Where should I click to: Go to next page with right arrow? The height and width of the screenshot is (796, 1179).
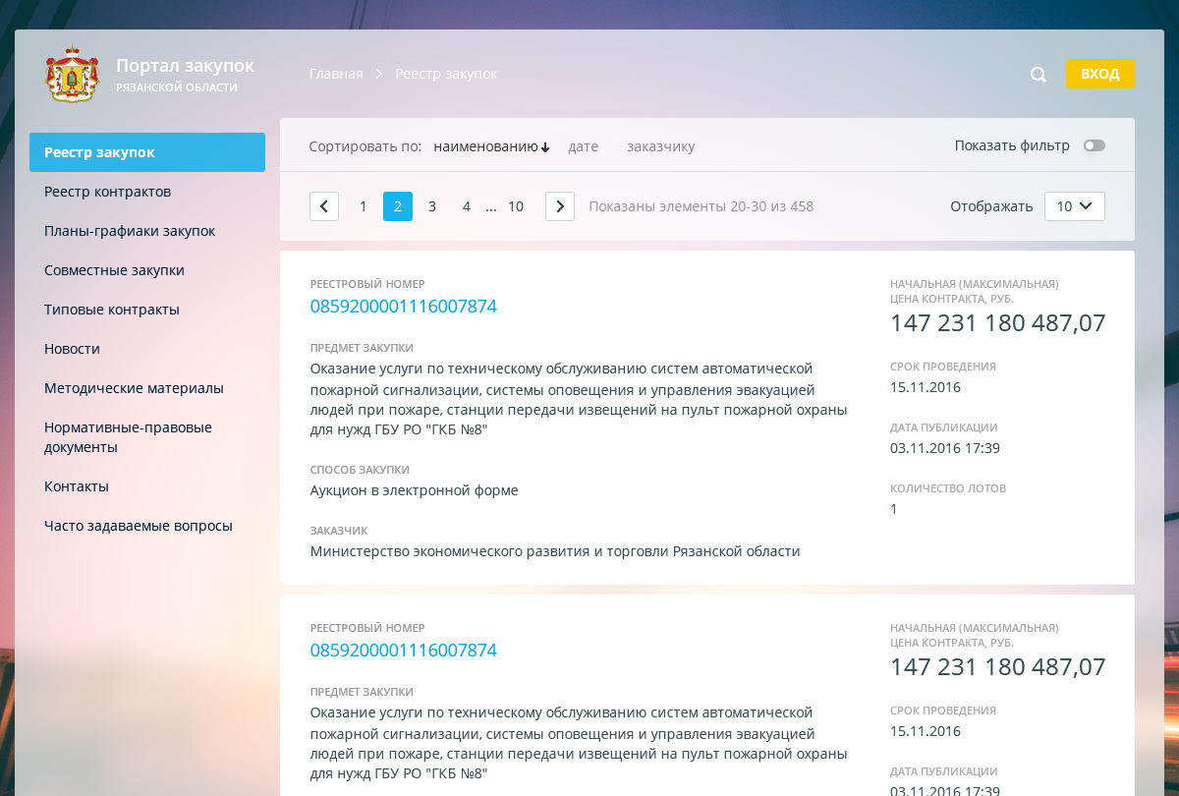click(560, 206)
